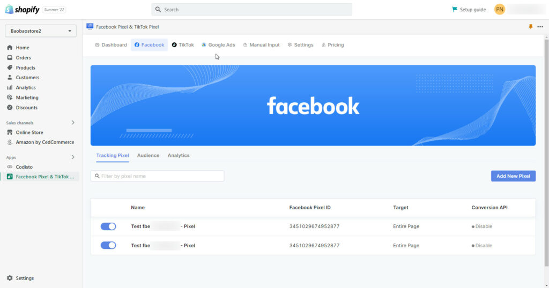549x288 pixels.
Task: Toggle off the second Test fbe pixel
Action: (108, 245)
